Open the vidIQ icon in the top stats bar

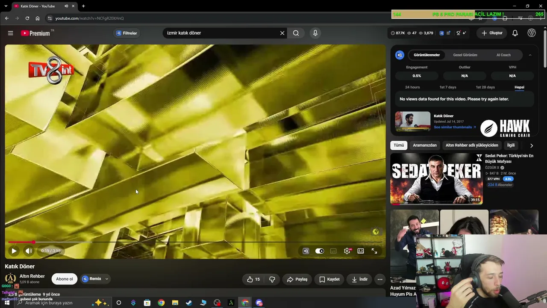pyautogui.click(x=441, y=33)
